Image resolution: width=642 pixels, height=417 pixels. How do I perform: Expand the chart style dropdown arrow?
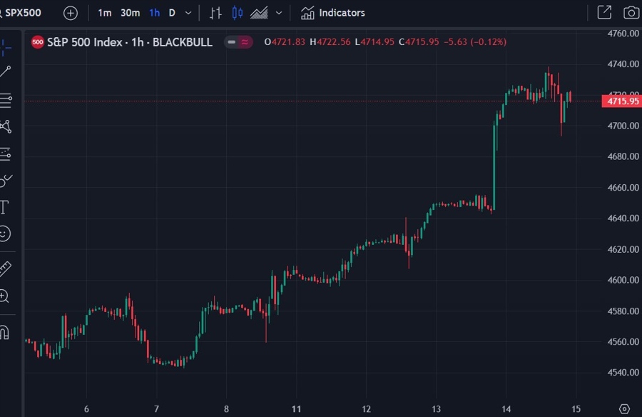coord(279,13)
